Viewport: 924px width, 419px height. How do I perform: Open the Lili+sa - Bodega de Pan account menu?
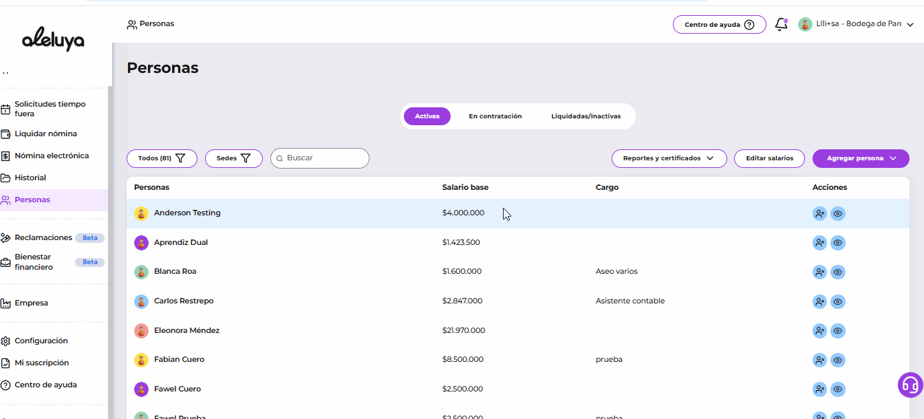point(856,24)
